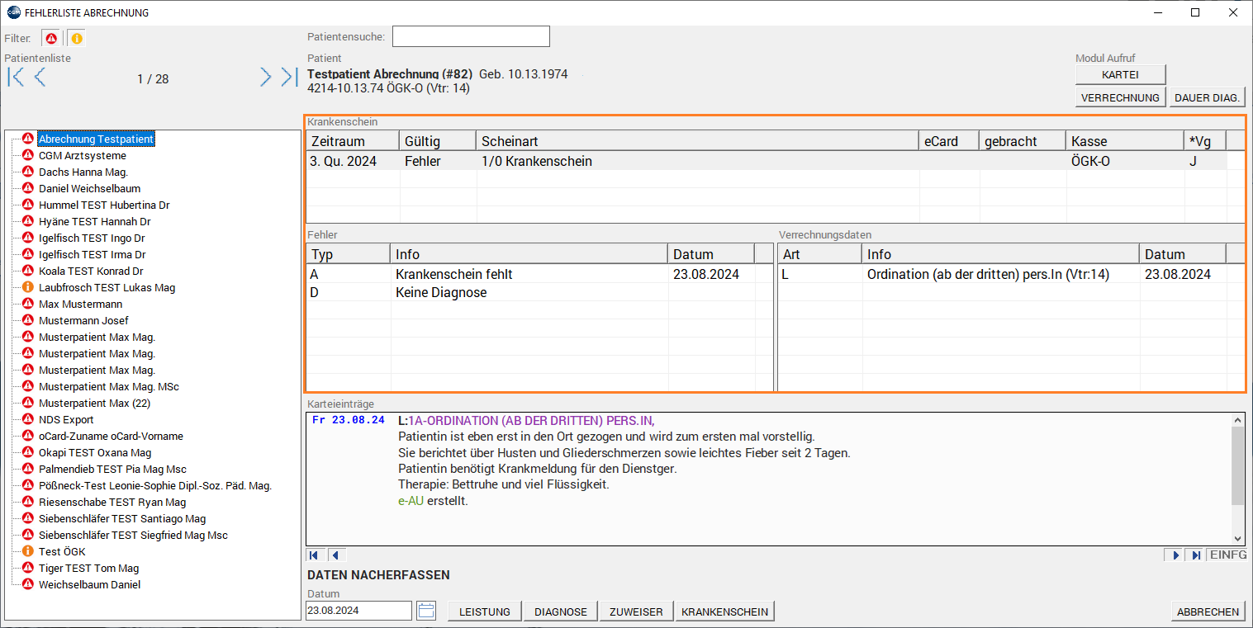Click the VERRECHNUNG button

coord(1120,97)
